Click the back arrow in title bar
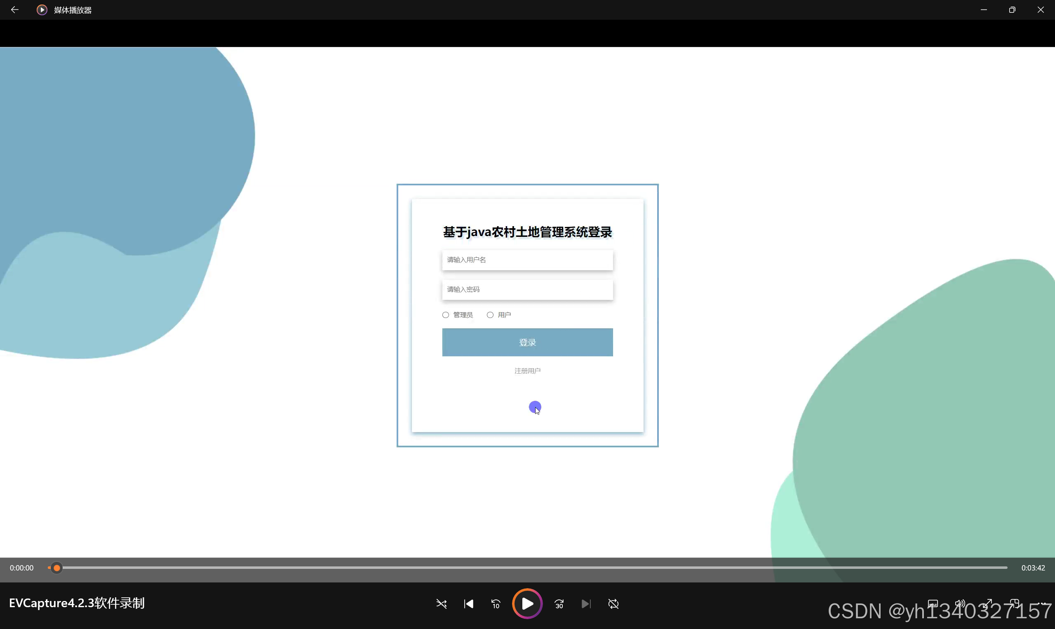Image resolution: width=1055 pixels, height=629 pixels. 15,10
